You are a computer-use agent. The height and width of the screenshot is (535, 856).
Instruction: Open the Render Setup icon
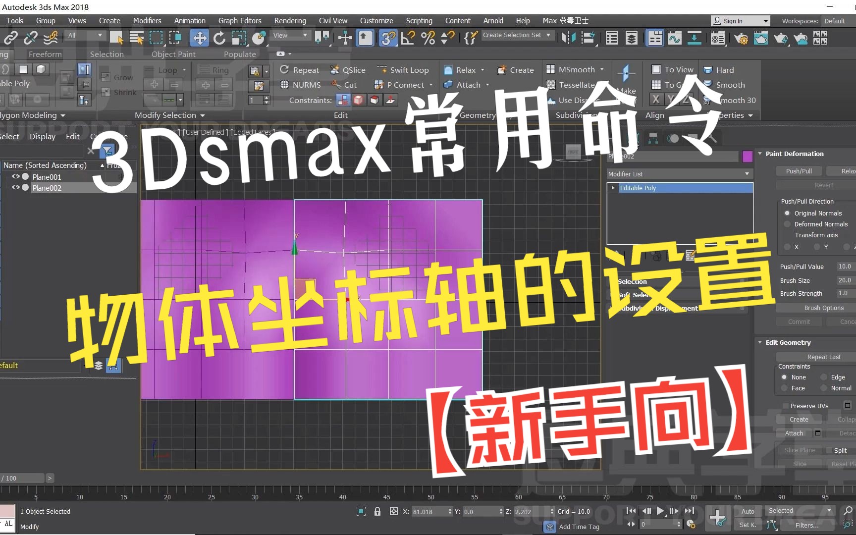point(741,38)
